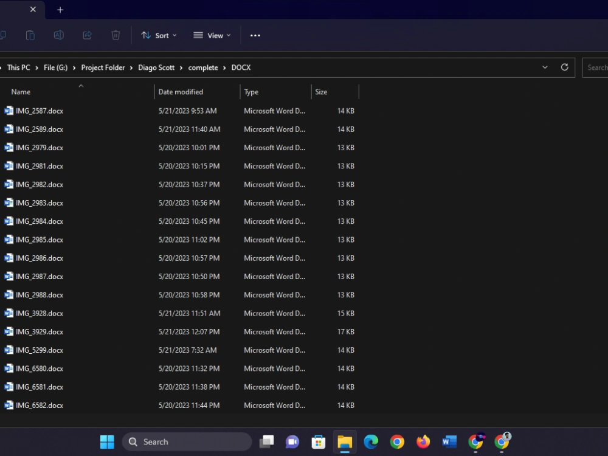Select file IMG_2985.docx

point(39,240)
